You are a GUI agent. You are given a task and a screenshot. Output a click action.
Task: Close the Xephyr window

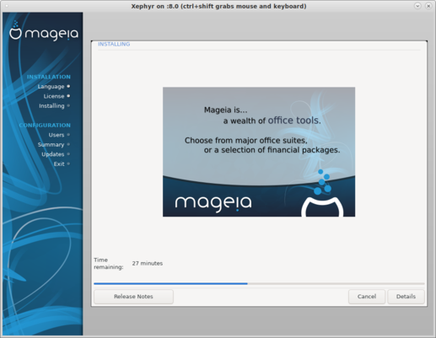pyautogui.click(x=428, y=6)
